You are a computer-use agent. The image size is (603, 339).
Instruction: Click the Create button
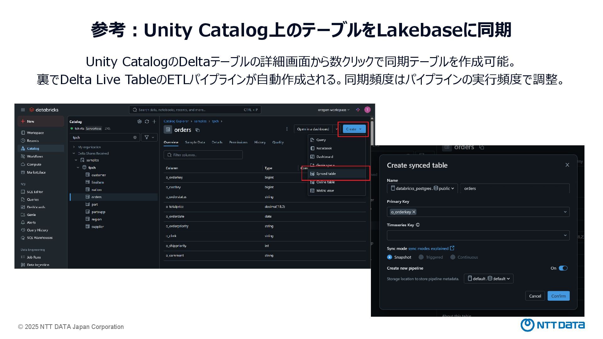354,129
